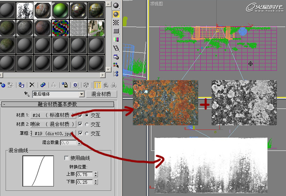Enable the 使用曲线 checkbox
The image size is (286, 196).
pos(66,158)
